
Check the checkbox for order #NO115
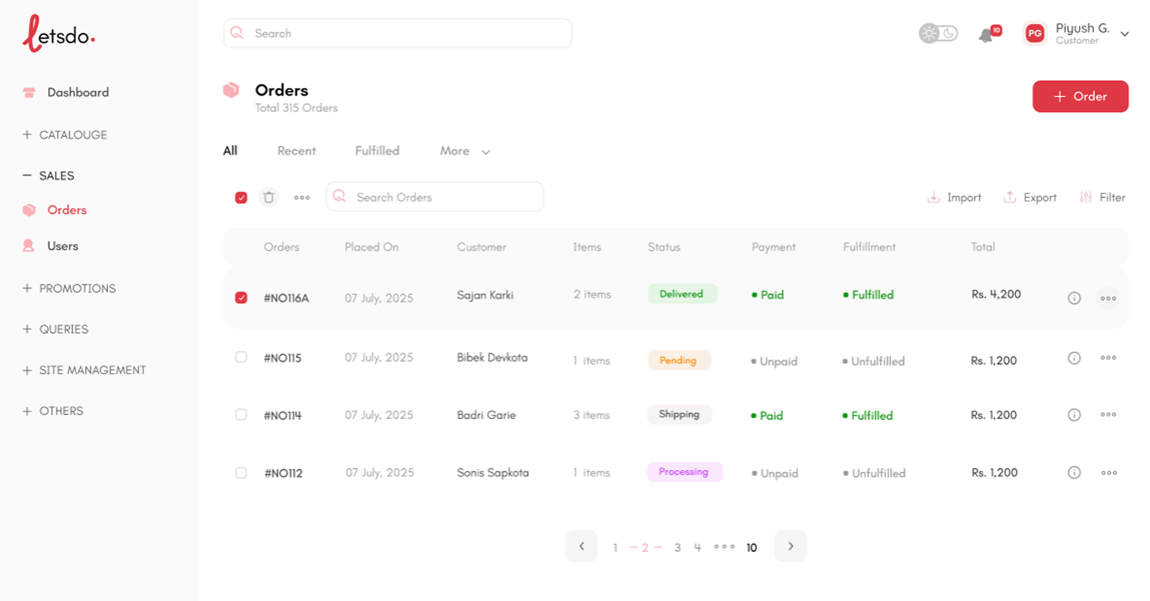(x=241, y=357)
